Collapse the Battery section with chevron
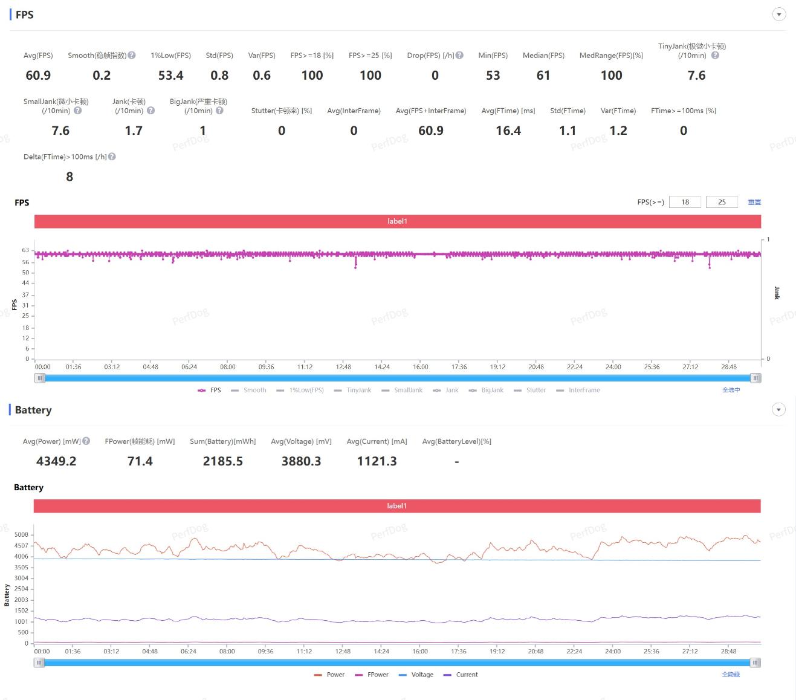796x700 pixels. (x=778, y=410)
